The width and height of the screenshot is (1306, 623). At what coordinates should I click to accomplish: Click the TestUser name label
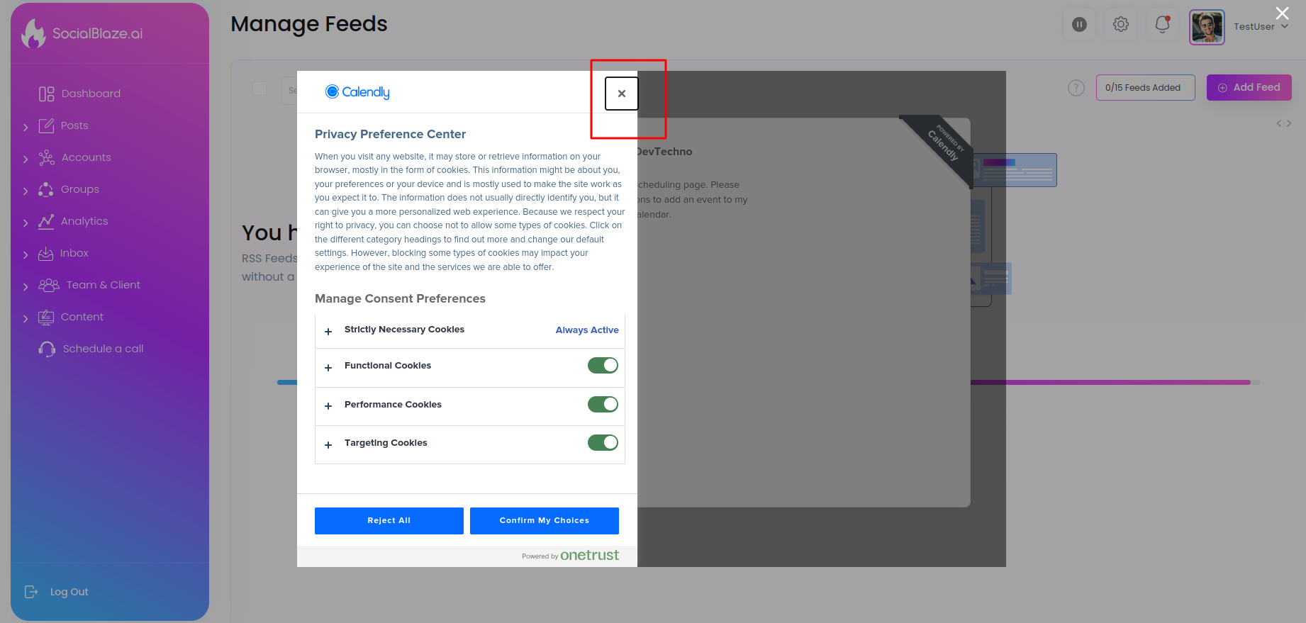tap(1254, 26)
